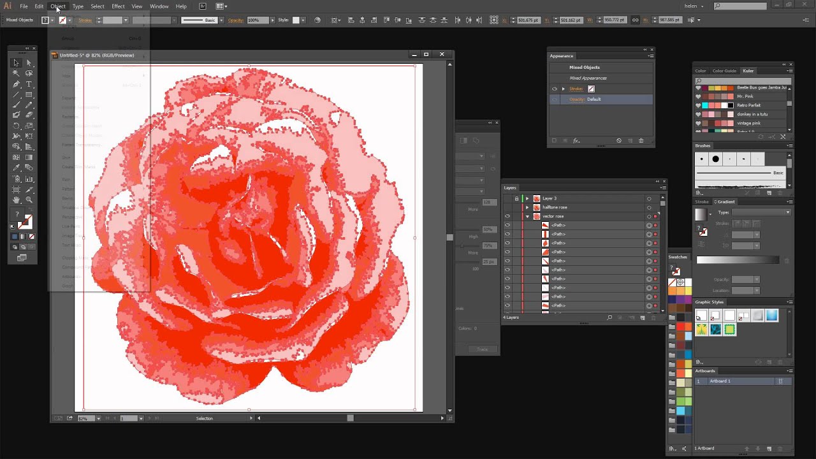
Task: Select the Line Segment tool
Action: pyautogui.click(x=16, y=94)
